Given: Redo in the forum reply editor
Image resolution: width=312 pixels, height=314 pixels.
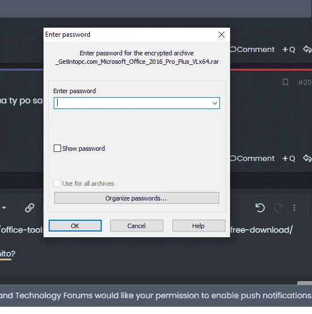Looking at the screenshot, I should (279, 208).
